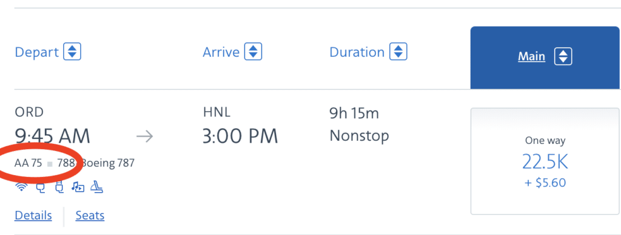Image resolution: width=621 pixels, height=235 pixels.
Task: Click the USB power amenity icon
Action: click(59, 188)
